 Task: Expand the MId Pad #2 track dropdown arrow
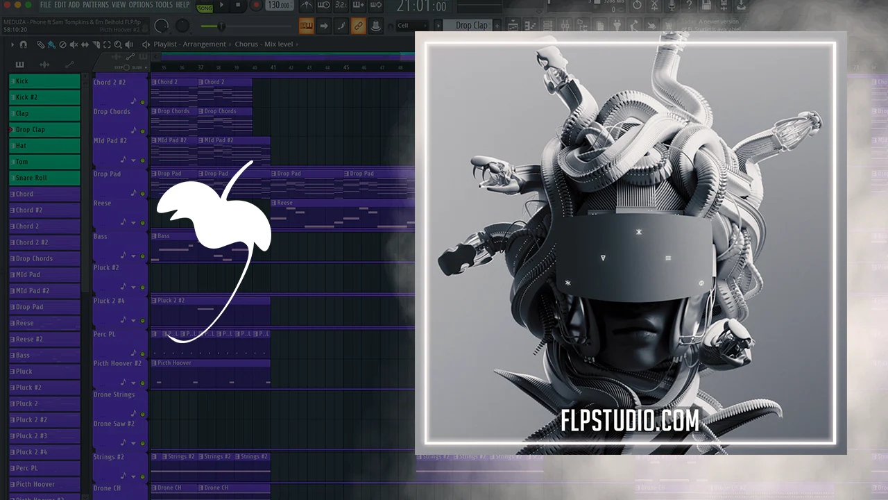(133, 160)
